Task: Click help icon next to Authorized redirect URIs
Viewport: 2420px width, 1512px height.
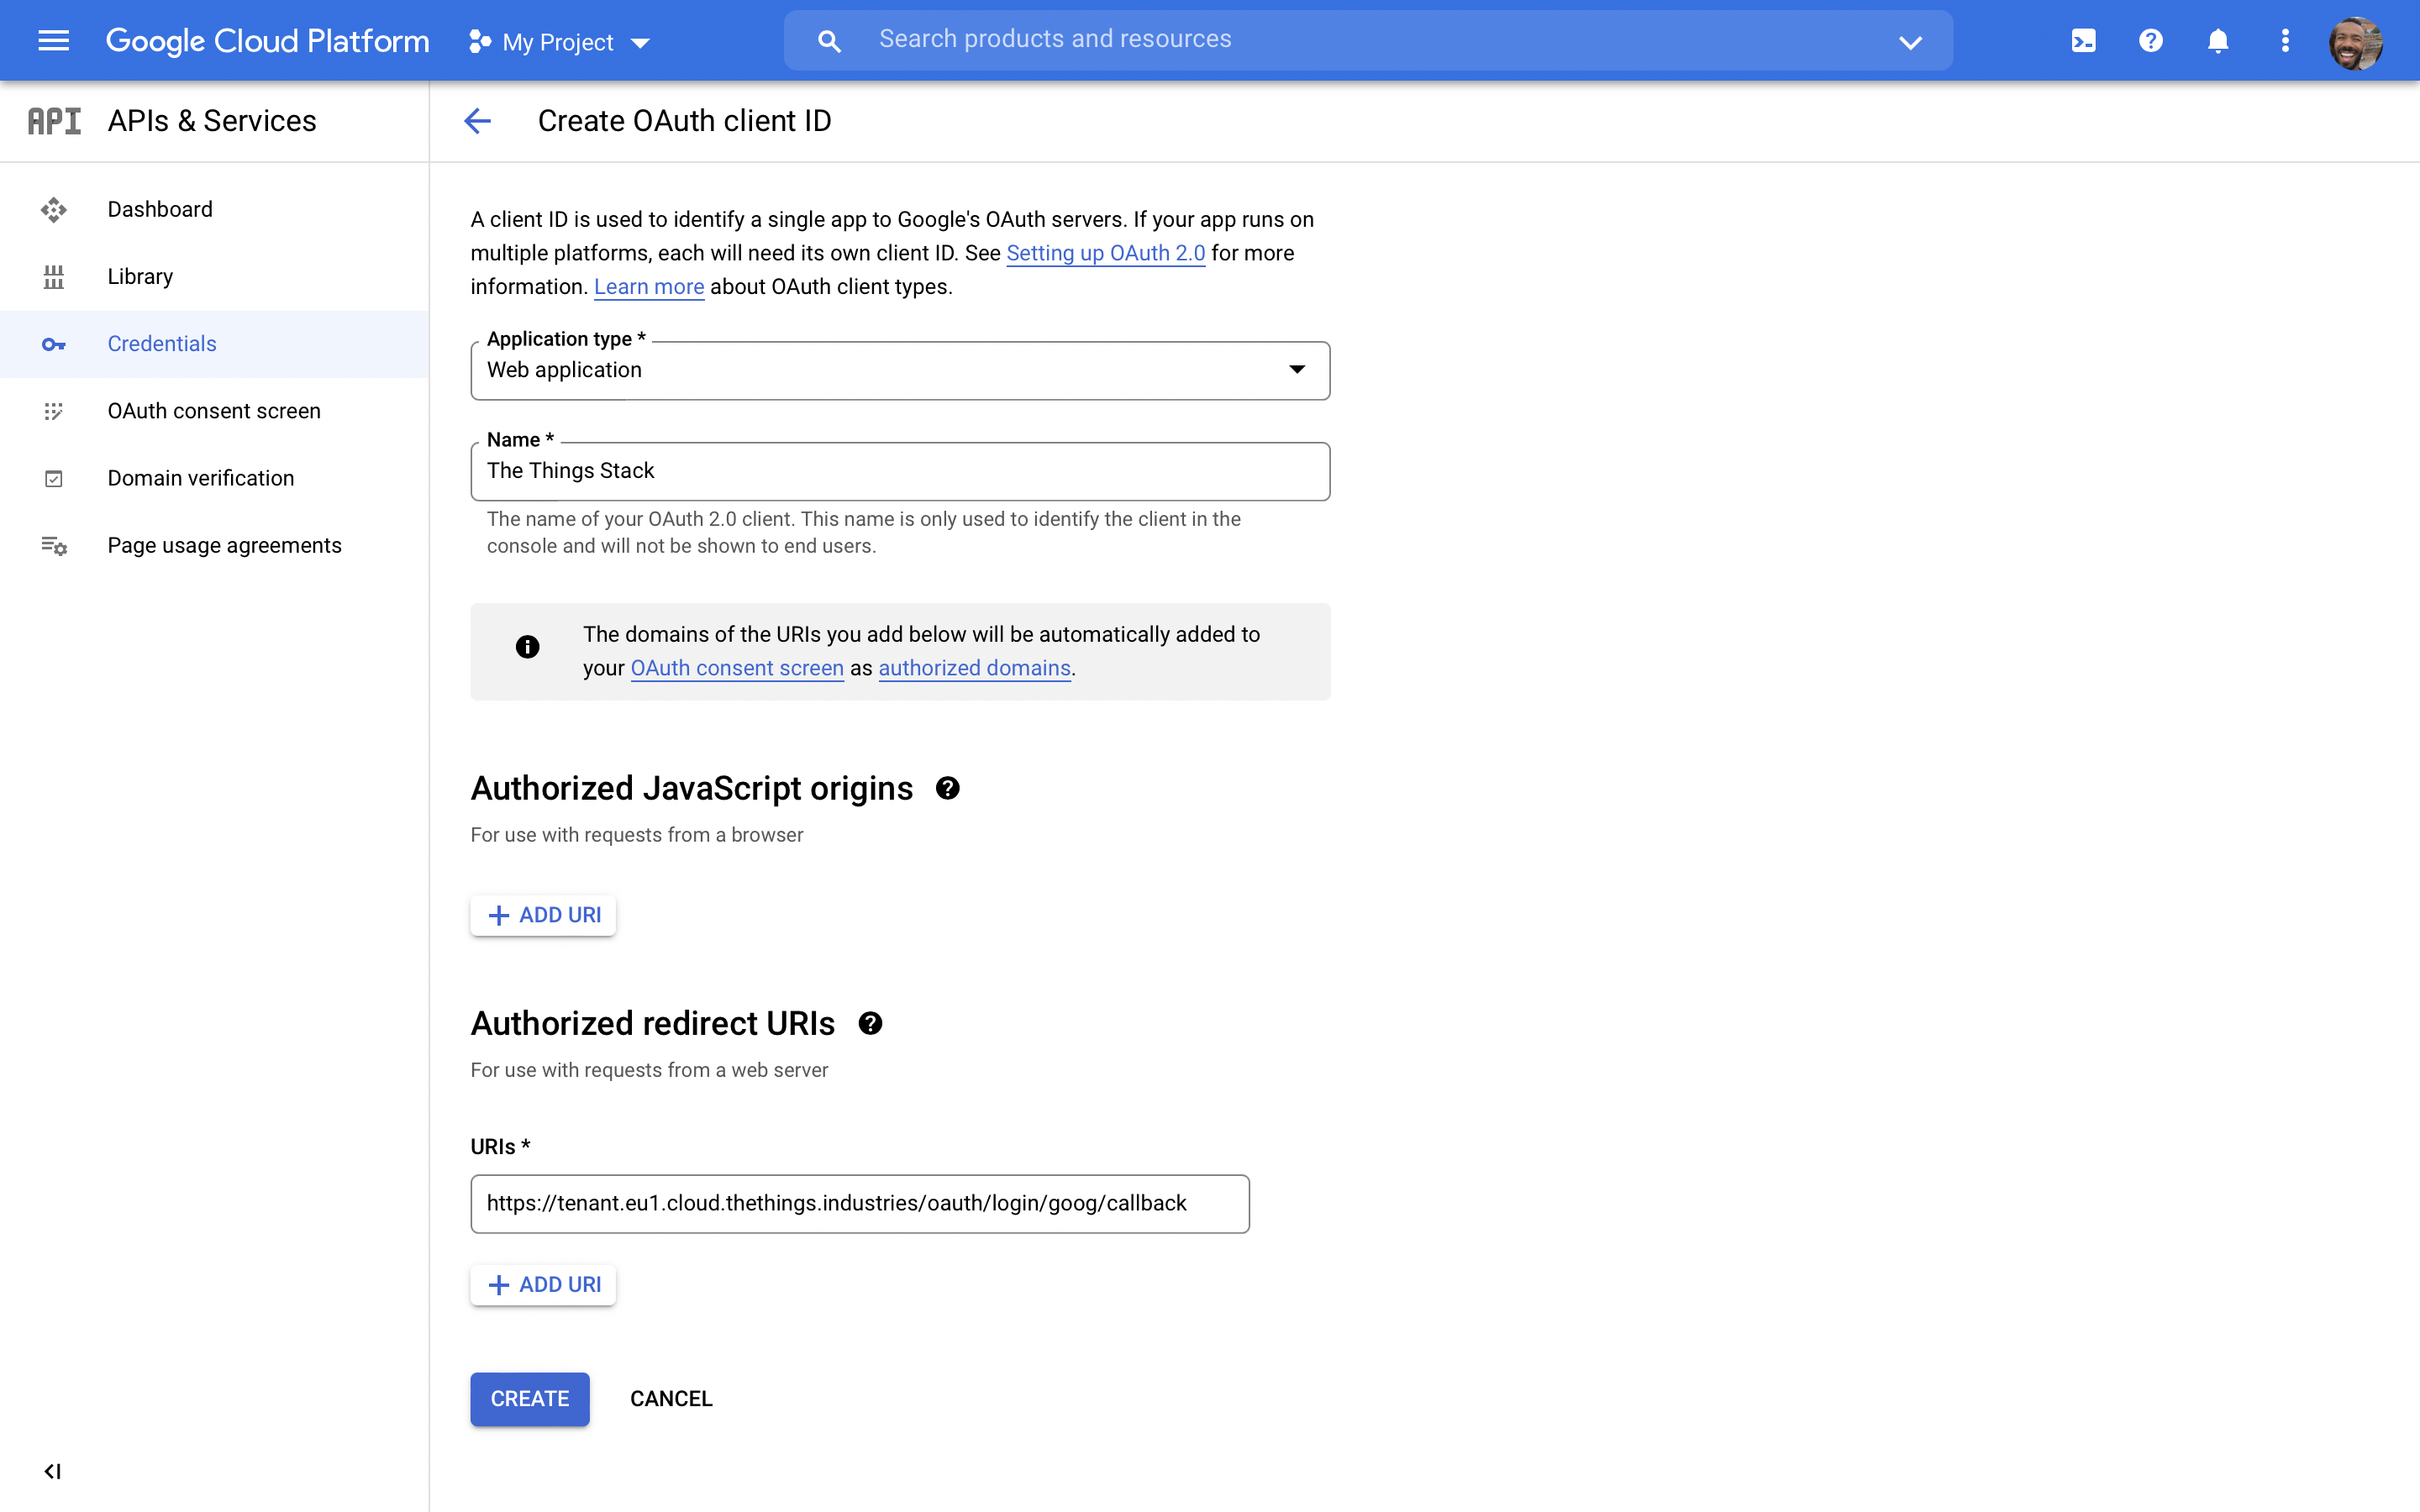Action: 870,1024
